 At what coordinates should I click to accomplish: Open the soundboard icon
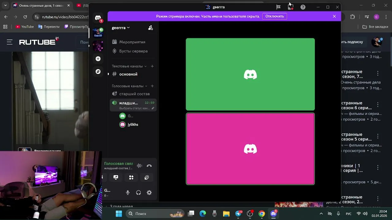point(147,178)
